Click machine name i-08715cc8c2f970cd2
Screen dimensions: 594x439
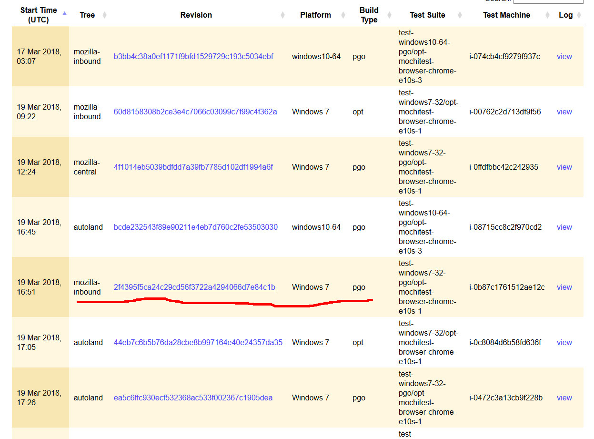click(505, 227)
